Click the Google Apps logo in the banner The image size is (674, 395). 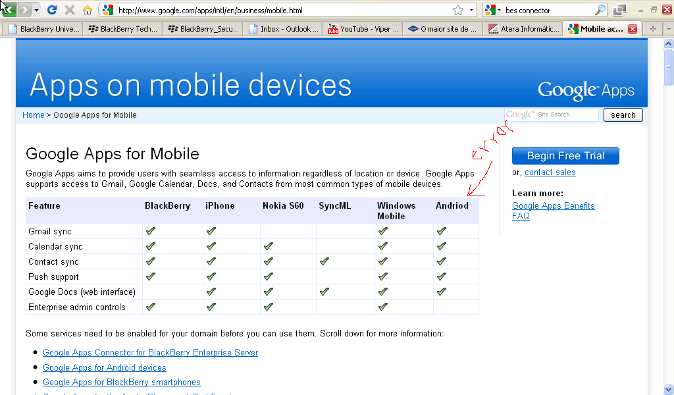[586, 90]
